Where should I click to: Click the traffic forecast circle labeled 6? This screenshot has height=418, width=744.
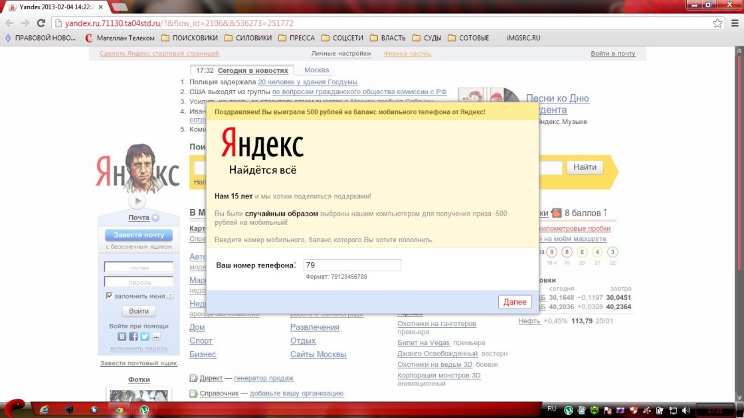click(x=582, y=252)
